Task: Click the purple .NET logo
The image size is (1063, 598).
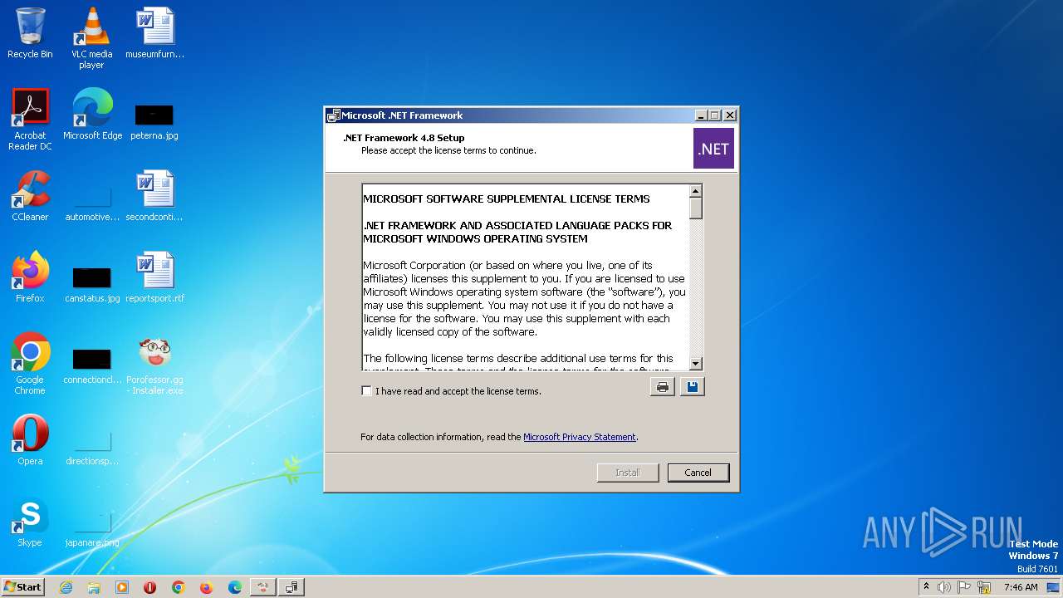Action: 713,149
